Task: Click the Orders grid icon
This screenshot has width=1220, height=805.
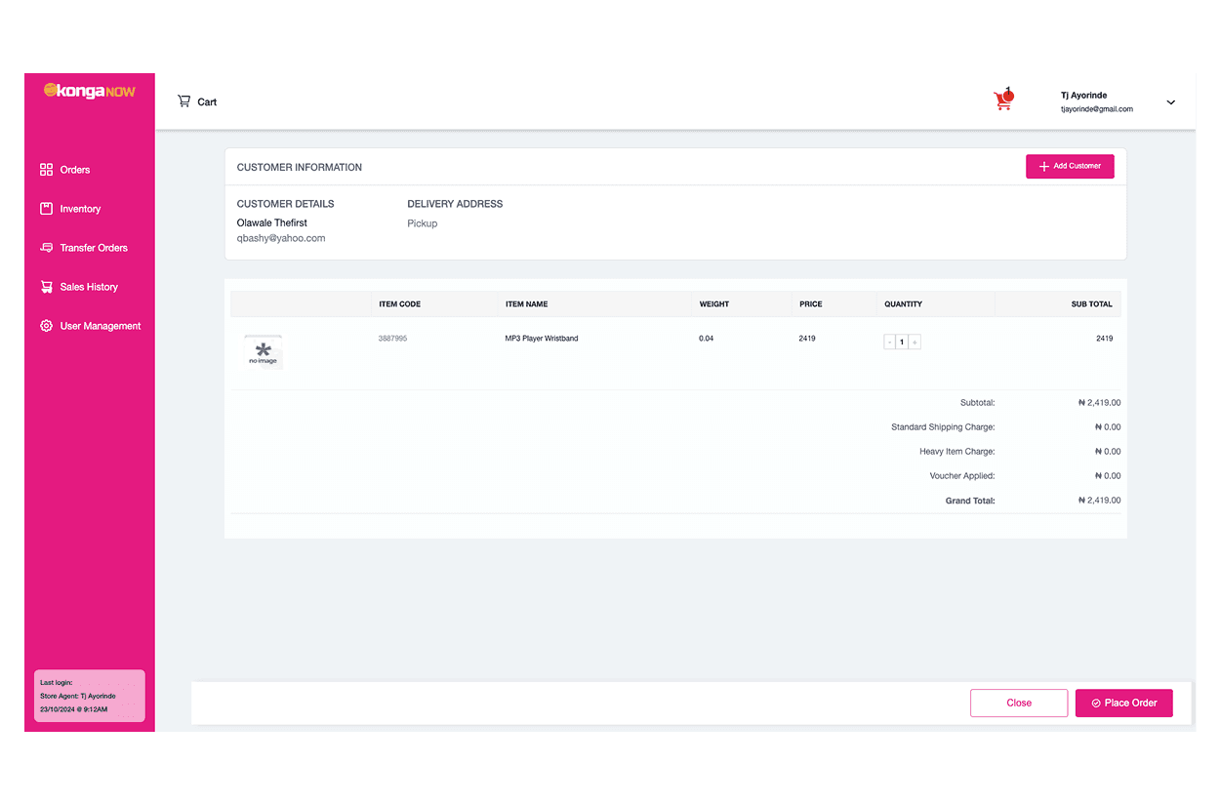Action: point(46,170)
